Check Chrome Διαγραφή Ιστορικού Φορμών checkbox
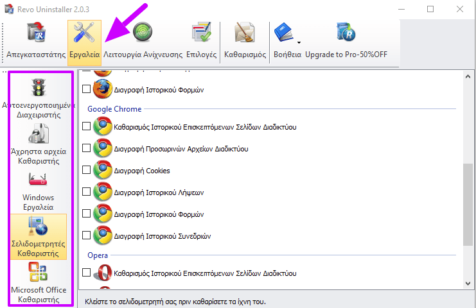Screen dimensions: 476x308 coord(87,214)
